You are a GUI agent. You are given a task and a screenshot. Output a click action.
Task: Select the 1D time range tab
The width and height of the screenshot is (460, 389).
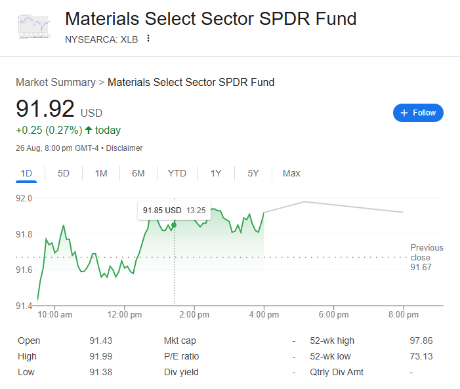(26, 173)
